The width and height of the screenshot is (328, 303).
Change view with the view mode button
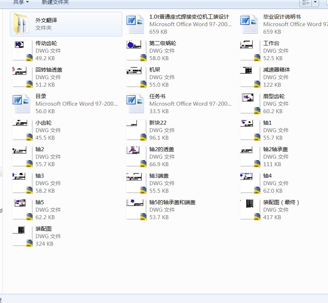tap(305, 3)
